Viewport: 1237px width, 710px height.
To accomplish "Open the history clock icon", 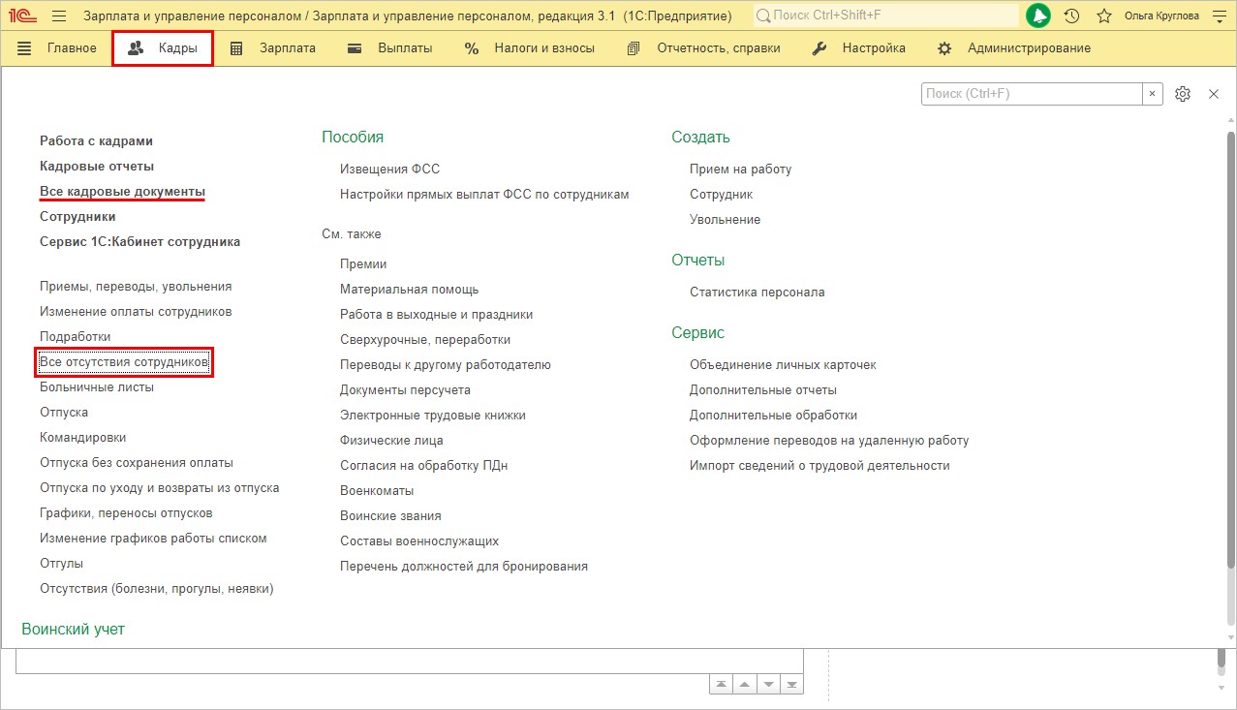I will pyautogui.click(x=1071, y=16).
